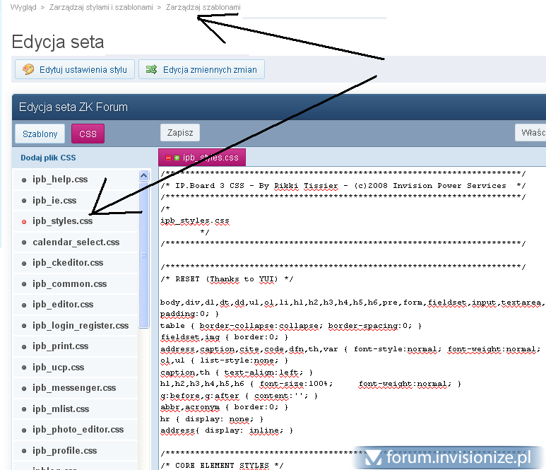Click the green plus icon on ipb_styles.css tab
Image resolution: width=546 pixels, height=470 pixels.
(x=177, y=158)
